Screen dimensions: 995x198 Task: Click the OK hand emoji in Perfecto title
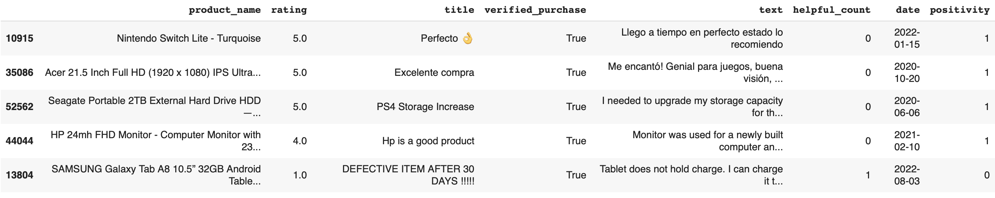tap(468, 38)
